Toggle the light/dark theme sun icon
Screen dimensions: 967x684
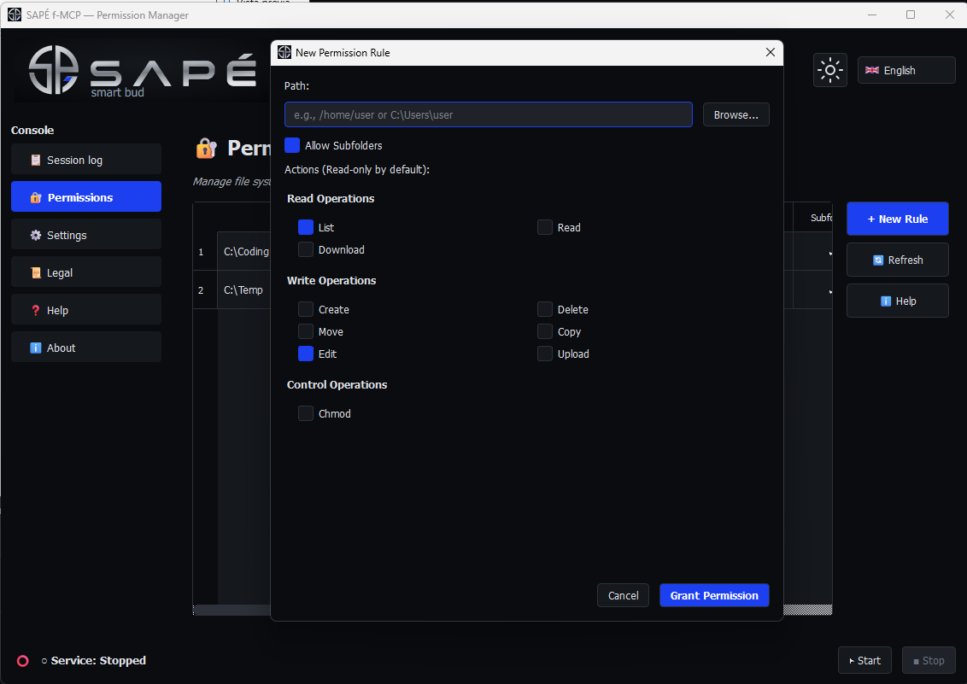click(x=830, y=70)
